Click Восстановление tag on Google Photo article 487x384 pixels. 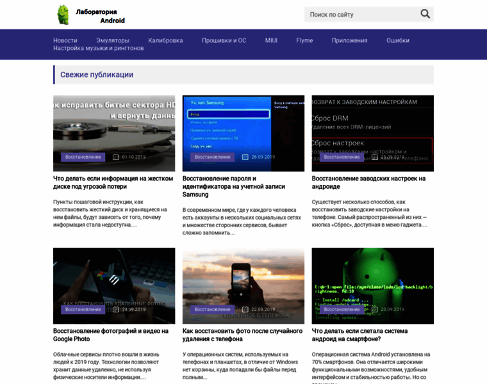(83, 309)
